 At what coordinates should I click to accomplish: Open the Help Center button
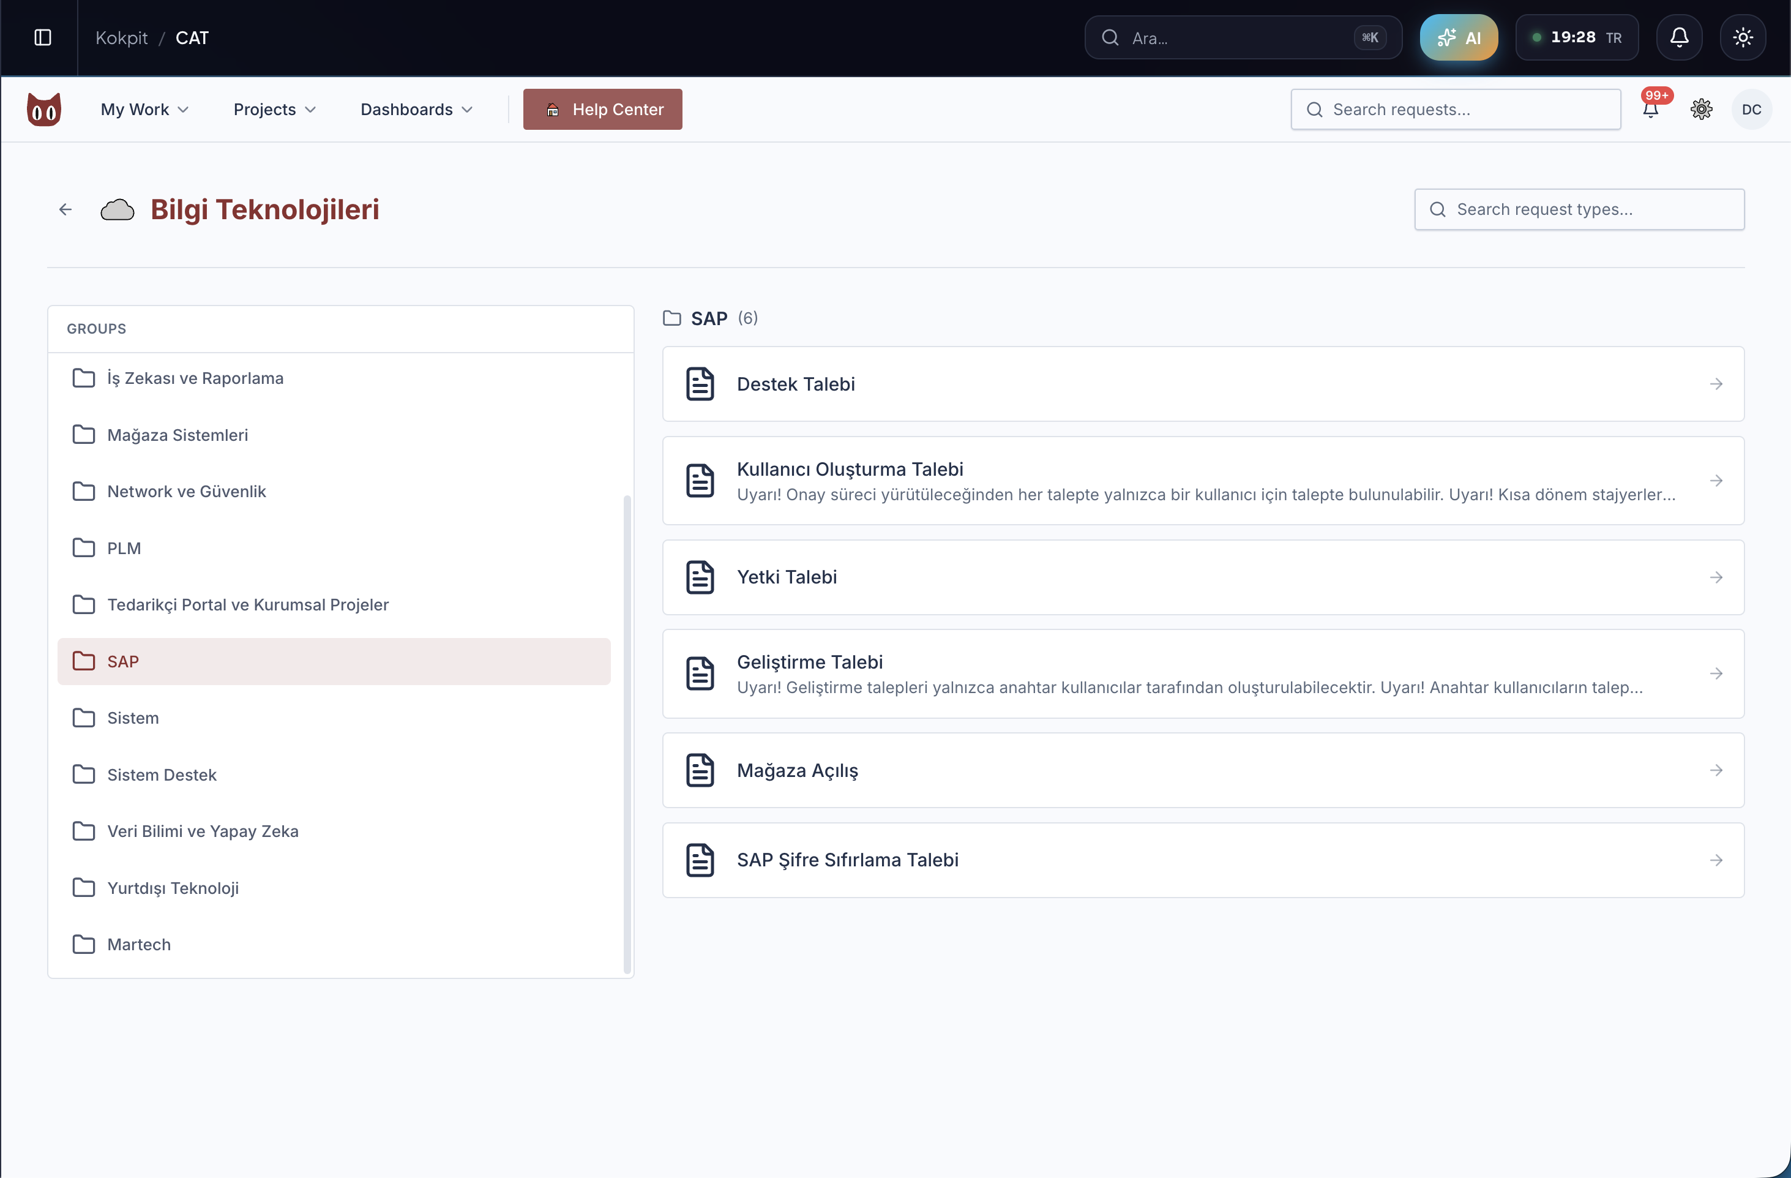[603, 109]
